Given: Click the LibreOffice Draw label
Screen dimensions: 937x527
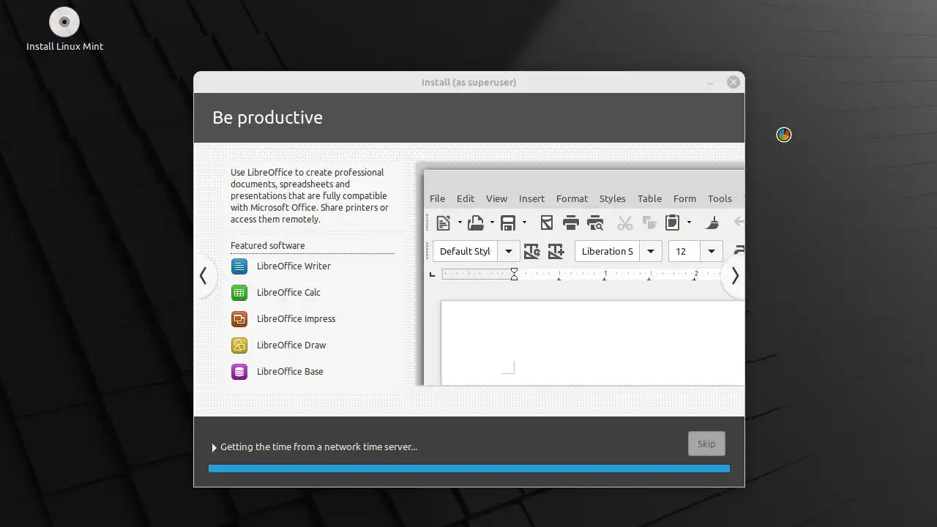Looking at the screenshot, I should click(x=291, y=345).
